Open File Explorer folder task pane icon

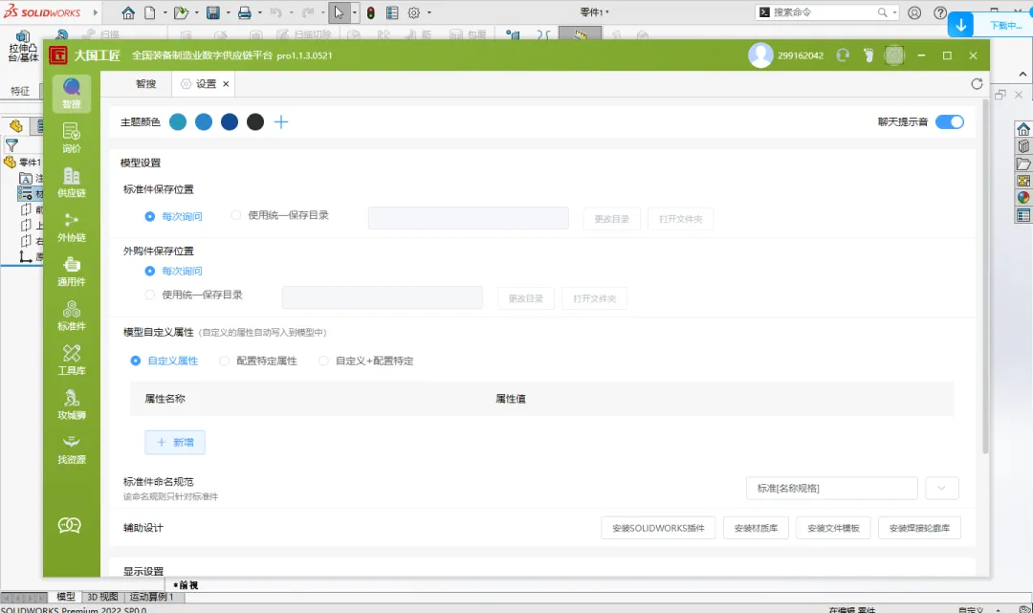[x=1023, y=164]
